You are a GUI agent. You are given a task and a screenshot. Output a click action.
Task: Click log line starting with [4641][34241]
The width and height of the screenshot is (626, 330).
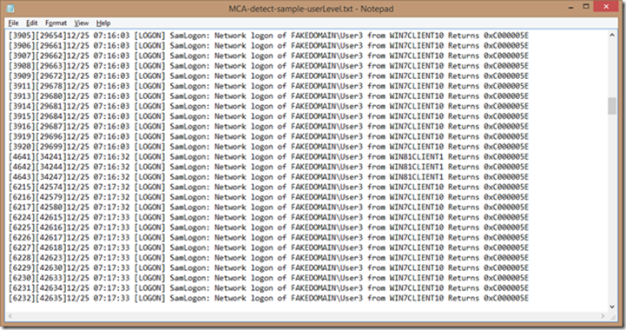point(268,156)
